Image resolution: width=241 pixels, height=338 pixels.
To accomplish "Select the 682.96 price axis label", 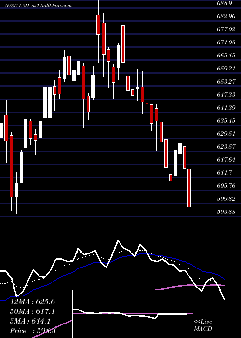I will pos(227,16).
